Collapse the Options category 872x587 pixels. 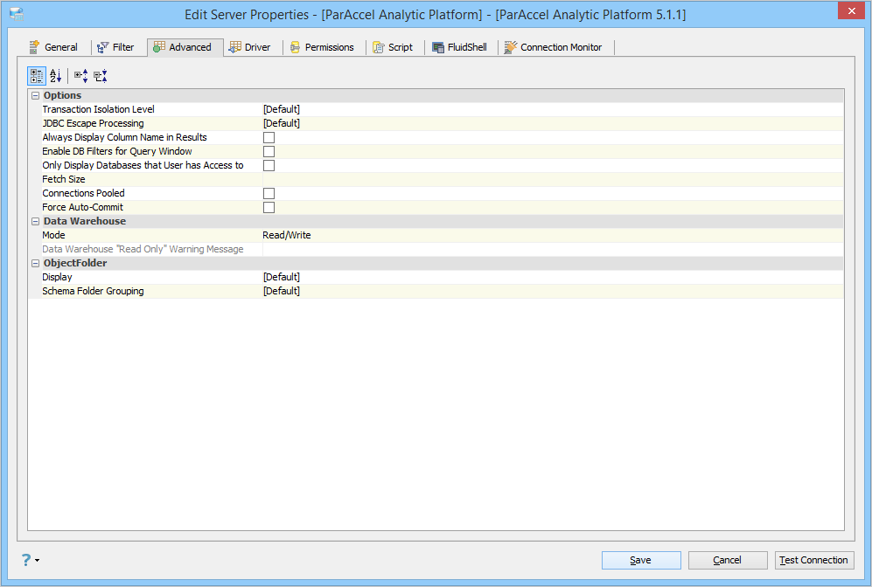click(x=36, y=95)
